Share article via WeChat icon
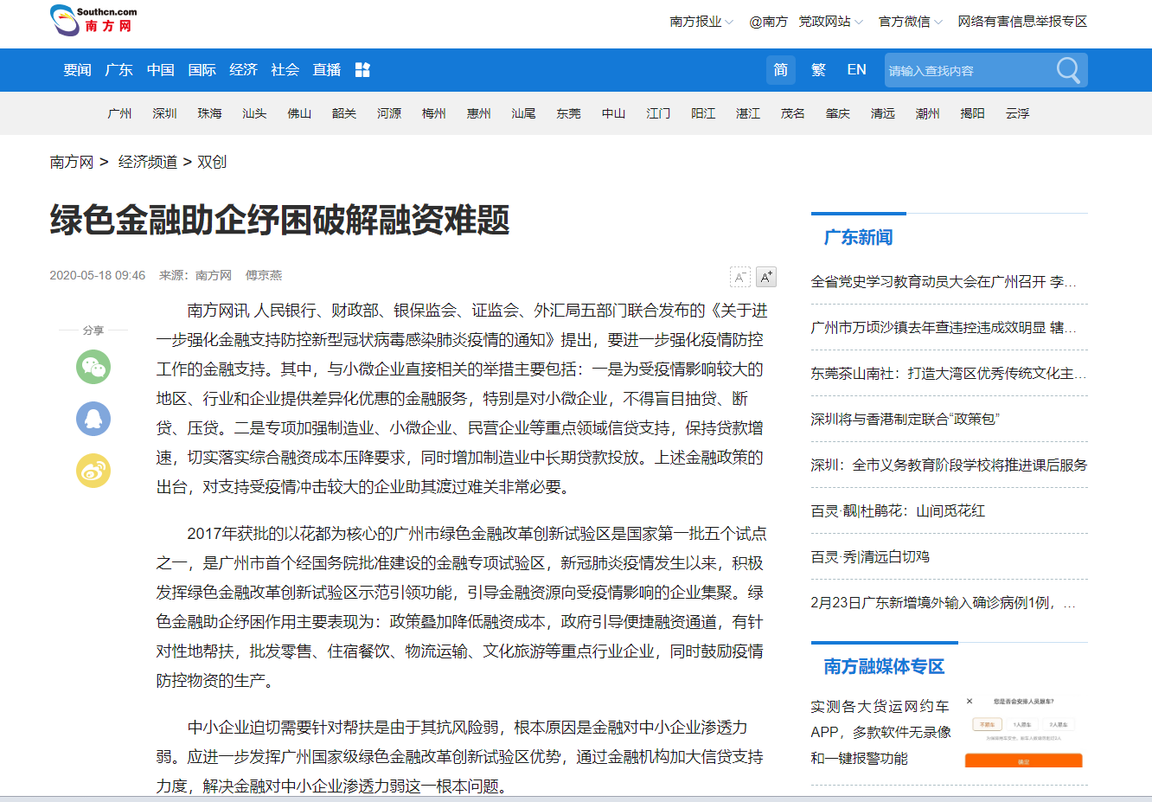1152x802 pixels. pyautogui.click(x=93, y=367)
